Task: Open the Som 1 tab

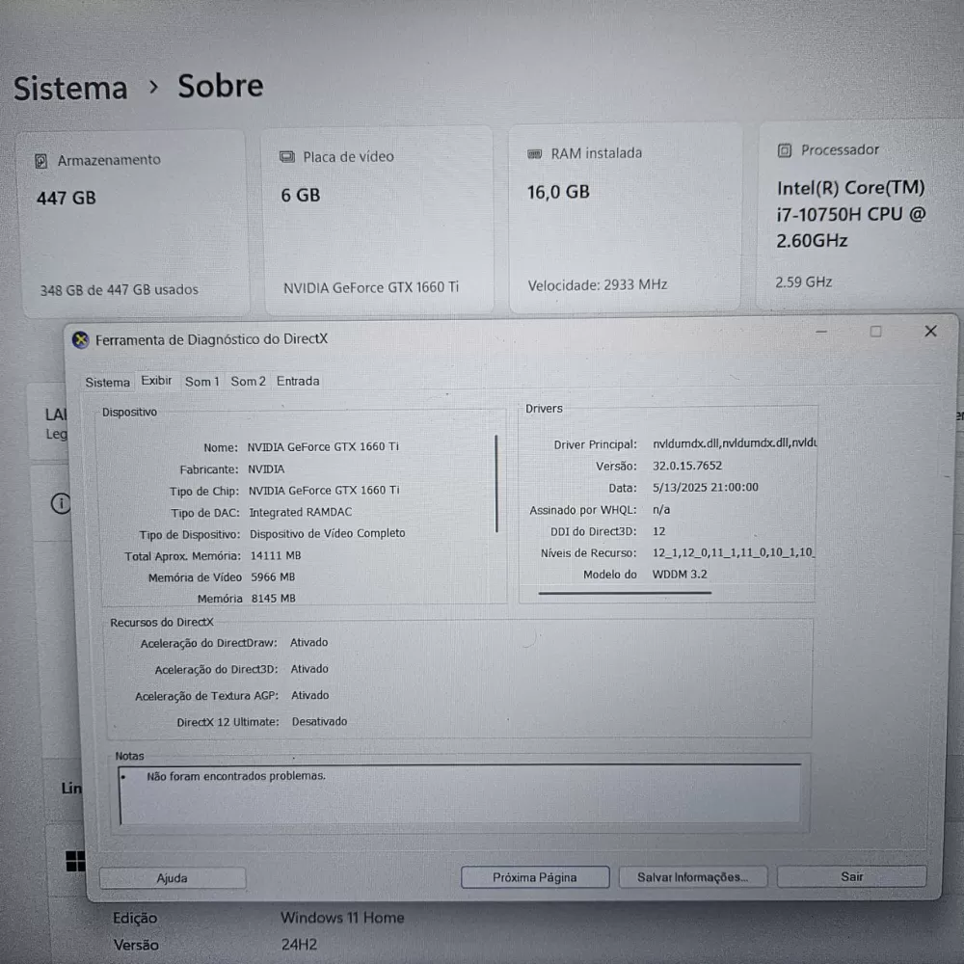Action: click(201, 381)
